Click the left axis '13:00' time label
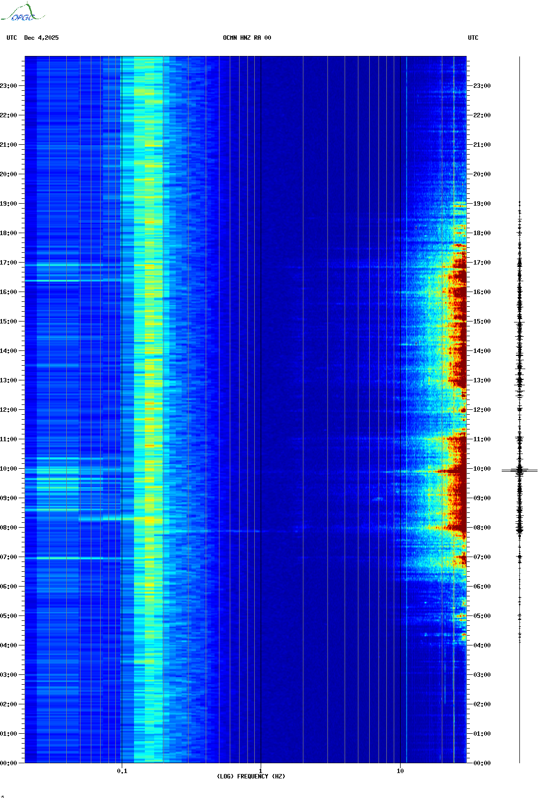The width and height of the screenshot is (541, 802). 8,380
